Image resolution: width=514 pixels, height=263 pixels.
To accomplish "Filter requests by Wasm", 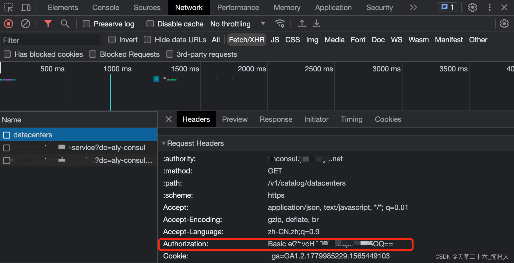I will click(419, 39).
